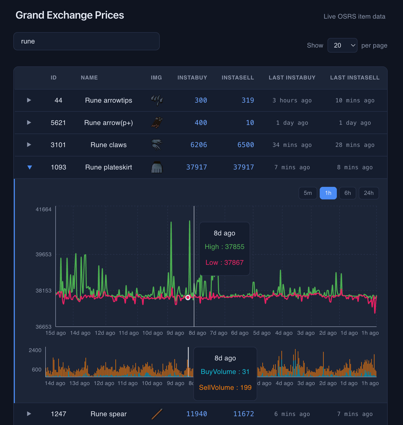Viewport: 403px width, 425px height.
Task: Click instabuy price 400
Action: pyautogui.click(x=201, y=123)
